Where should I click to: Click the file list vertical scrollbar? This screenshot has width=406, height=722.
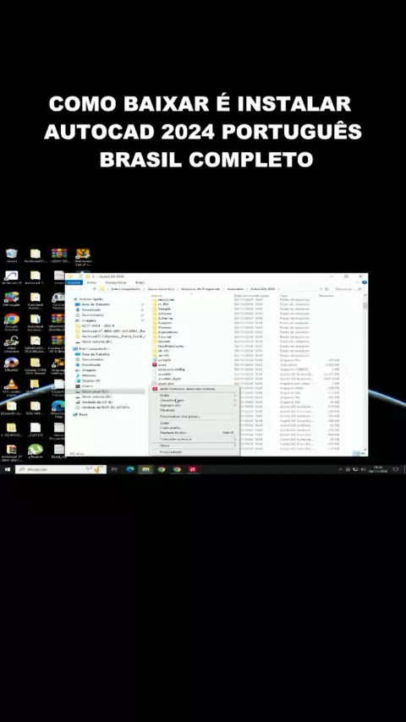point(365,378)
